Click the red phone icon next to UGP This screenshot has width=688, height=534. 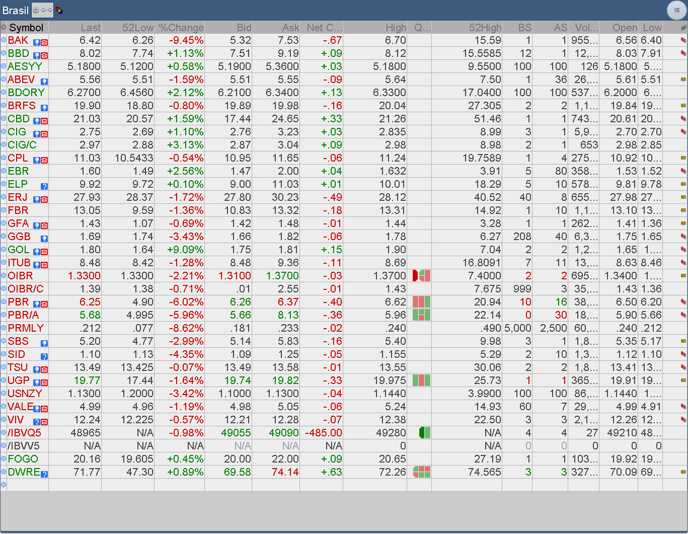pos(44,383)
